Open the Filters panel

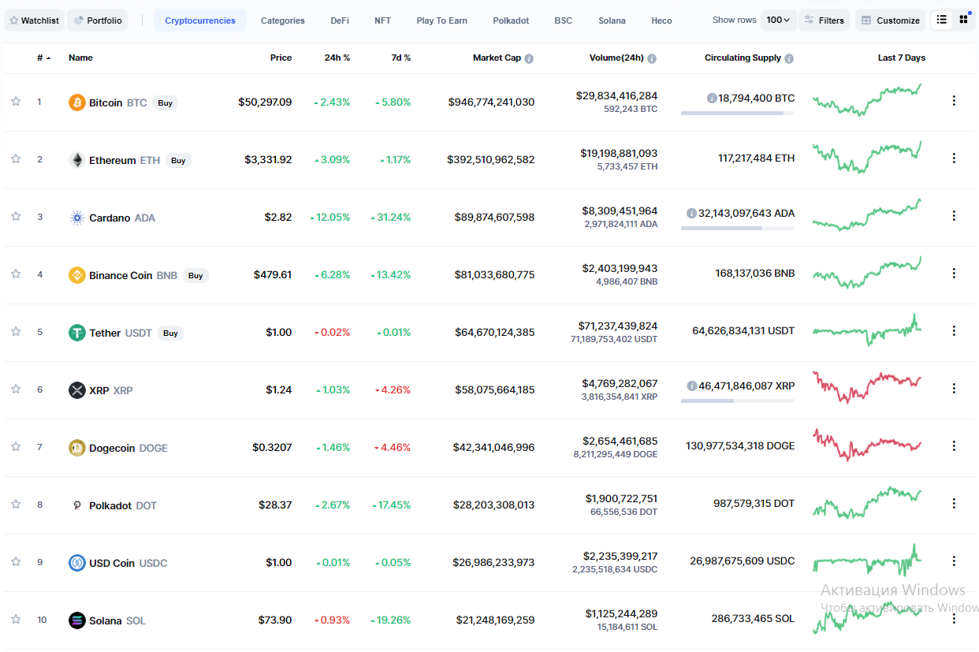[824, 20]
